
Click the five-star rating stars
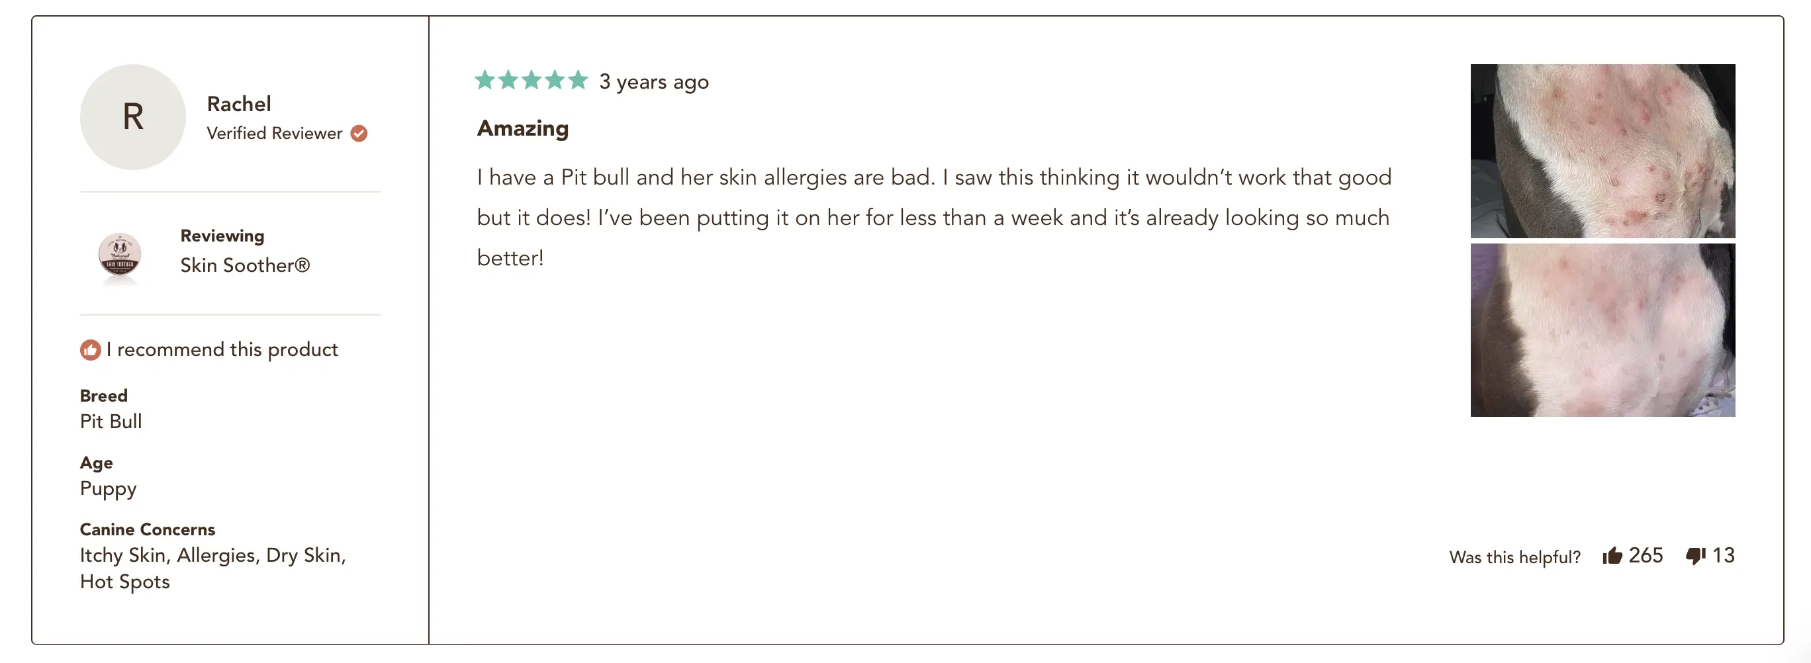coord(532,80)
